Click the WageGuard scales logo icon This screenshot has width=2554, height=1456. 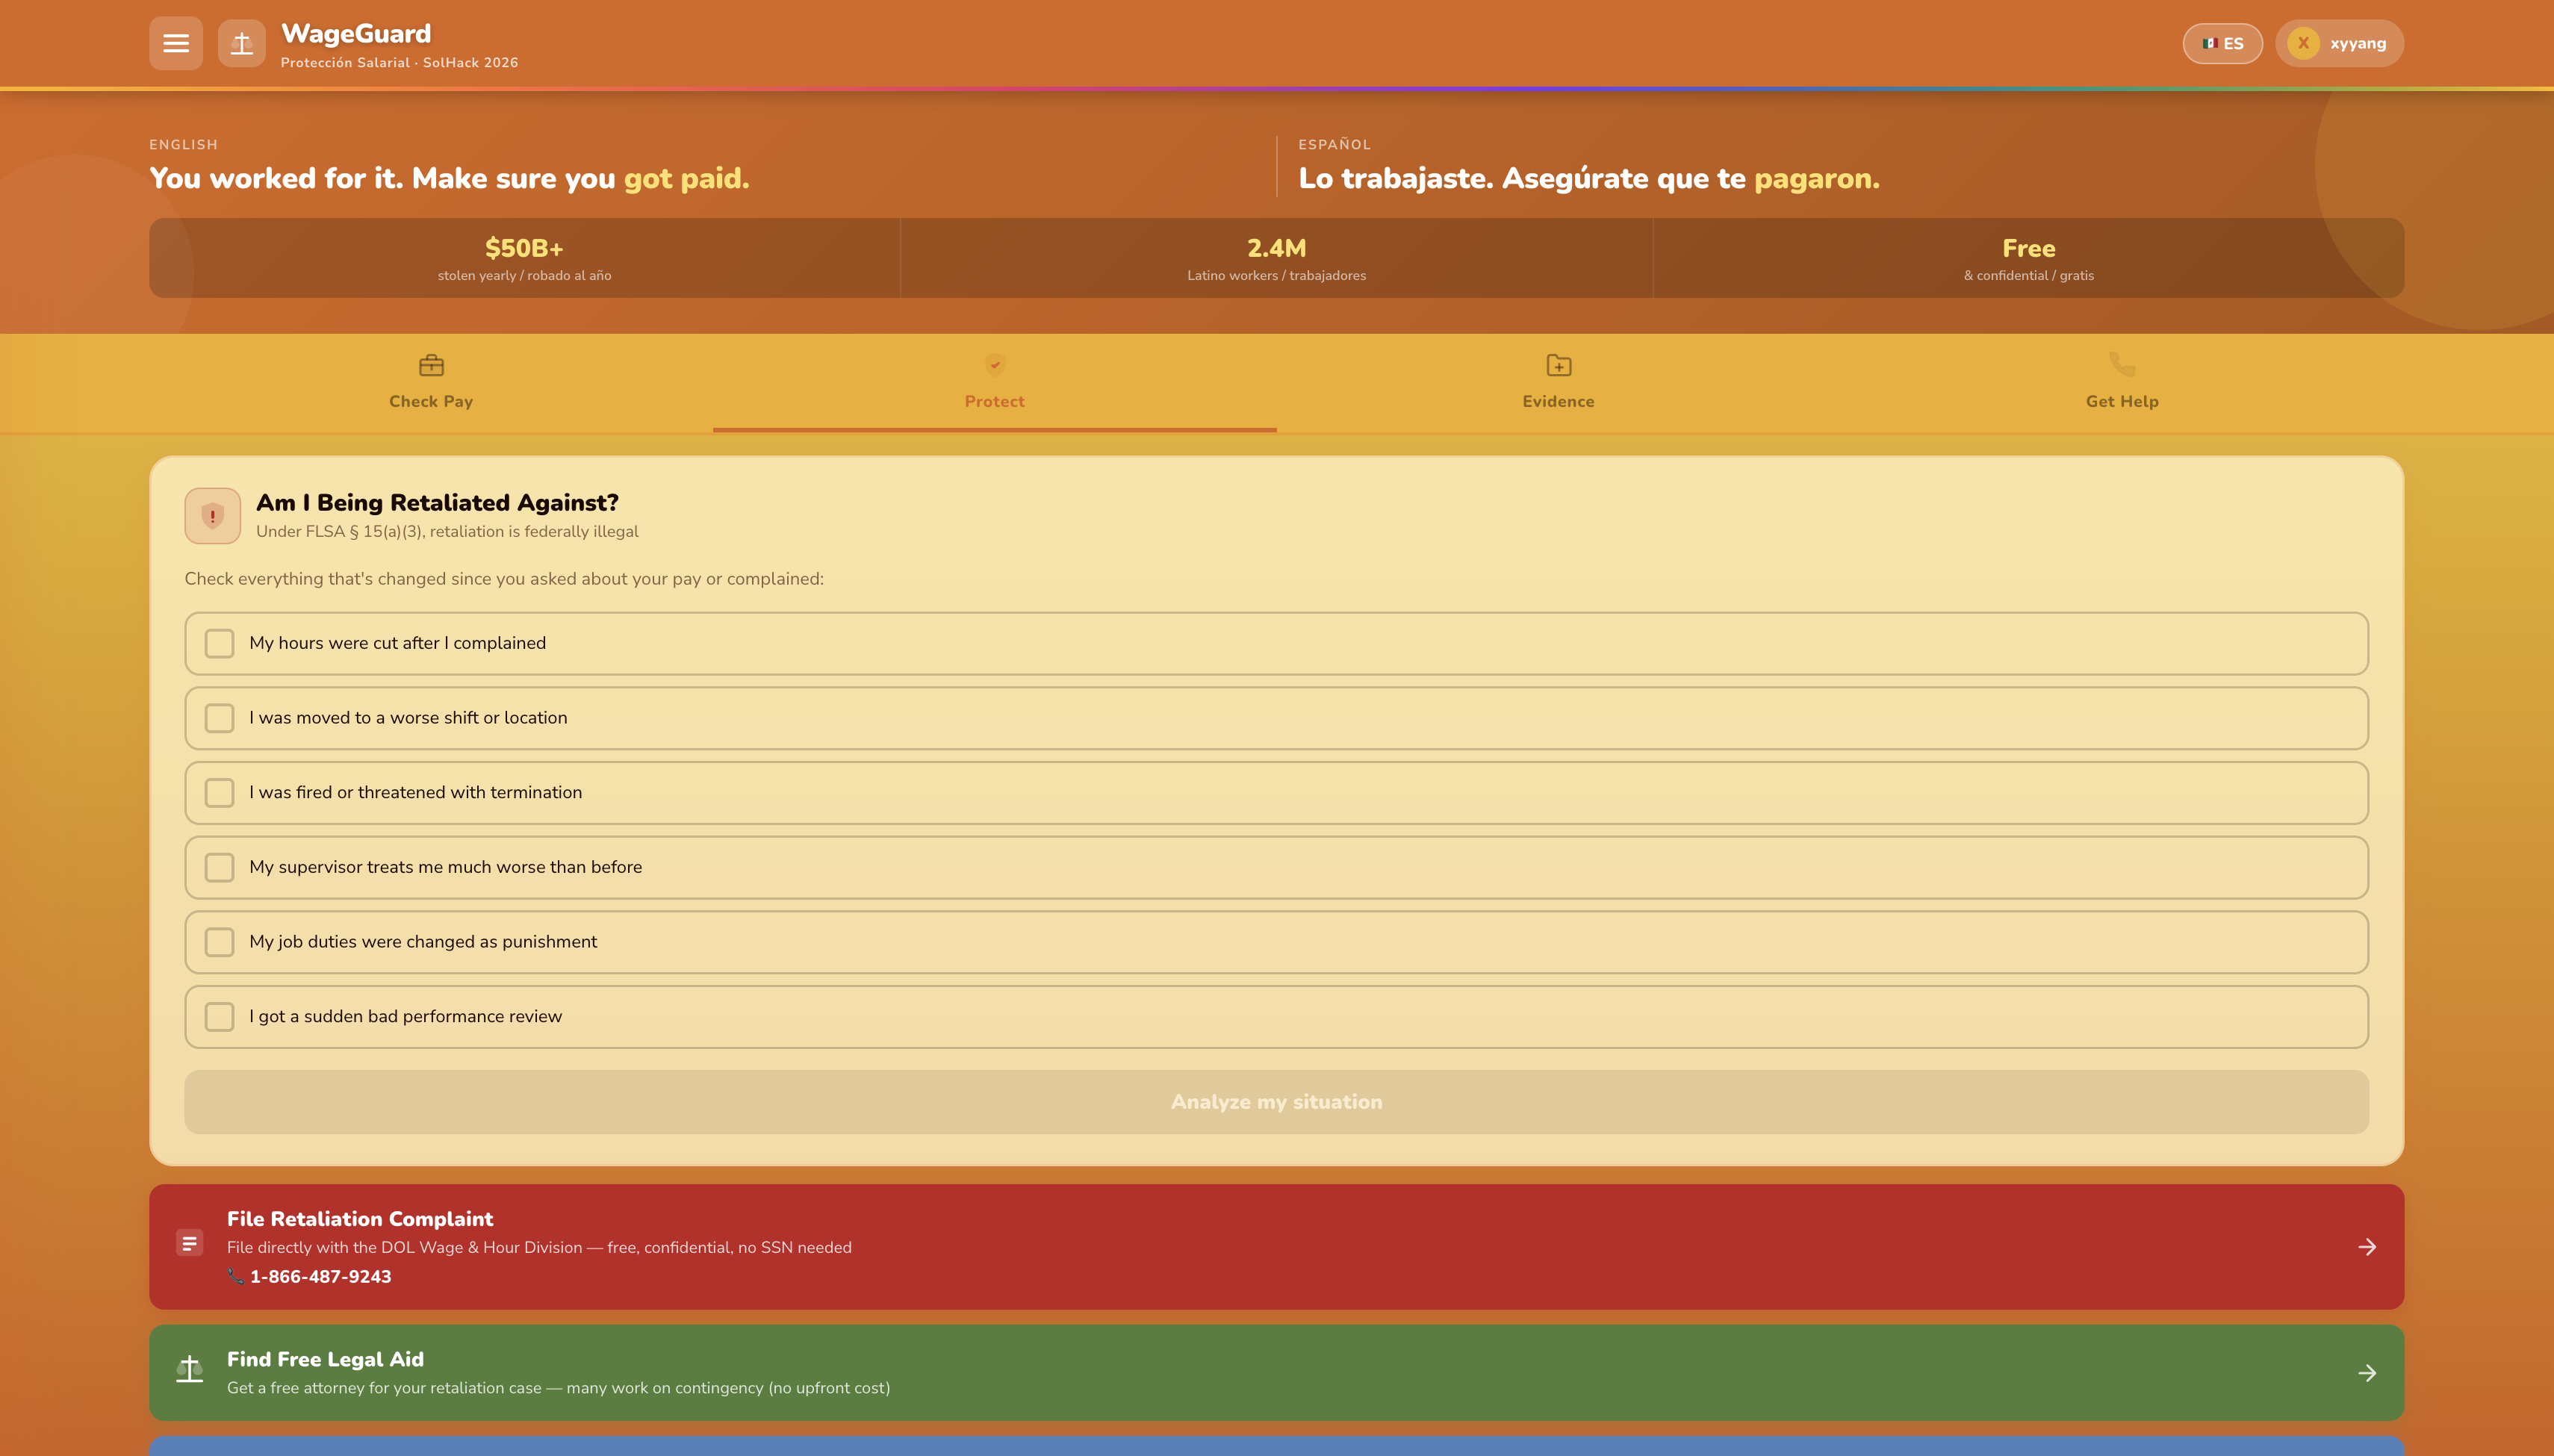[241, 43]
